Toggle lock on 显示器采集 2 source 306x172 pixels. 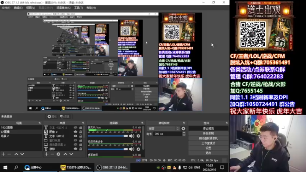click(x=81, y=144)
